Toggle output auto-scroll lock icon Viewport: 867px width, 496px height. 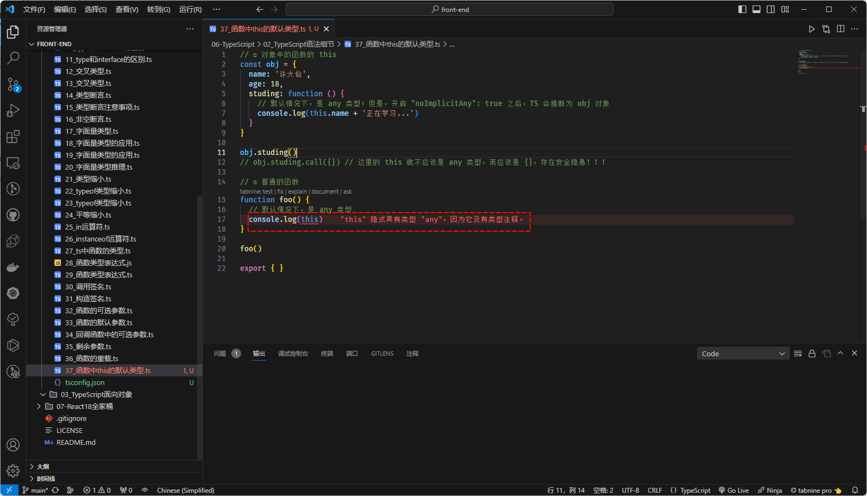click(x=812, y=354)
